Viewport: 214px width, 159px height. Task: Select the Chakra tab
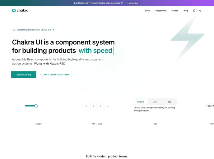pyautogui.click(x=140, y=102)
